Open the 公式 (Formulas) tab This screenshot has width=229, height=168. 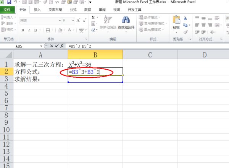click(x=73, y=10)
